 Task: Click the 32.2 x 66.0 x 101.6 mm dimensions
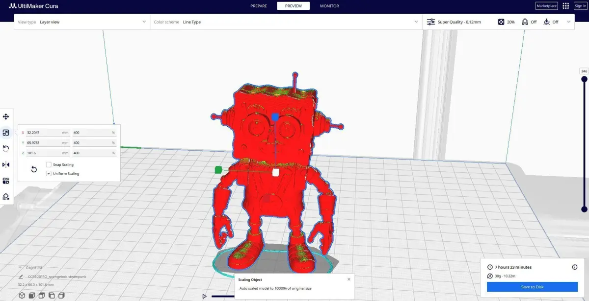[36, 284]
